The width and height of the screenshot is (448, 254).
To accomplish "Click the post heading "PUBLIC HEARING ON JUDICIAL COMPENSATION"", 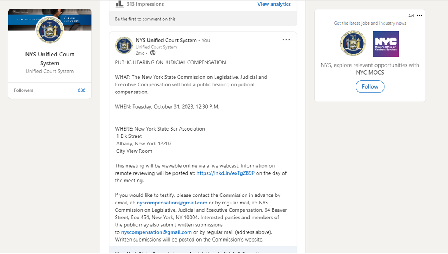I will [x=170, y=62].
